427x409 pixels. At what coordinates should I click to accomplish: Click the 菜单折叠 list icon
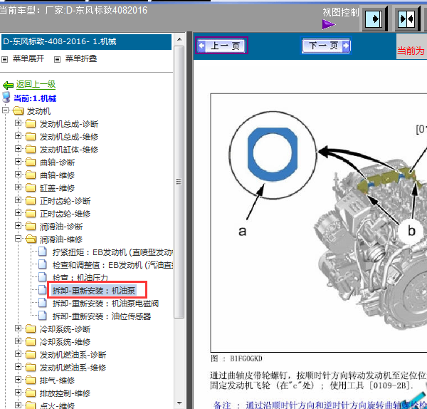pos(57,59)
